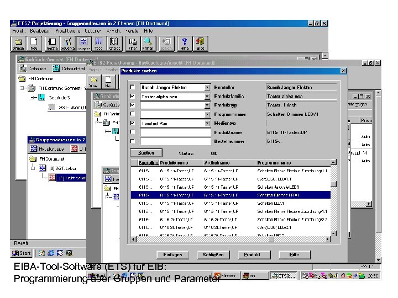Launch Internet Explorer from quick launch bar
Viewport: 398px width, 298px height.
pyautogui.click(x=51, y=253)
